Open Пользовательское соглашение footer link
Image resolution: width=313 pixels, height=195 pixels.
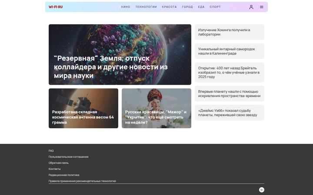point(69,157)
